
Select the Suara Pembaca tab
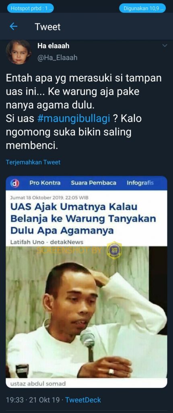(94, 183)
